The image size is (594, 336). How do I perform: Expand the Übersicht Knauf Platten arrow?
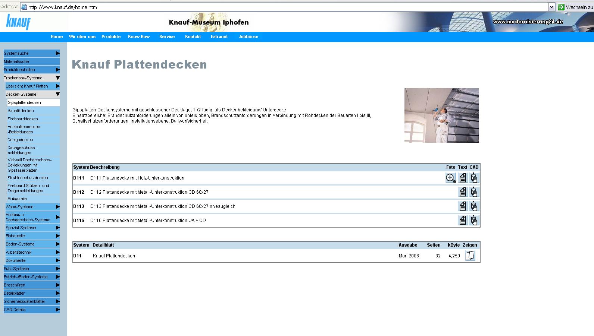pos(57,86)
